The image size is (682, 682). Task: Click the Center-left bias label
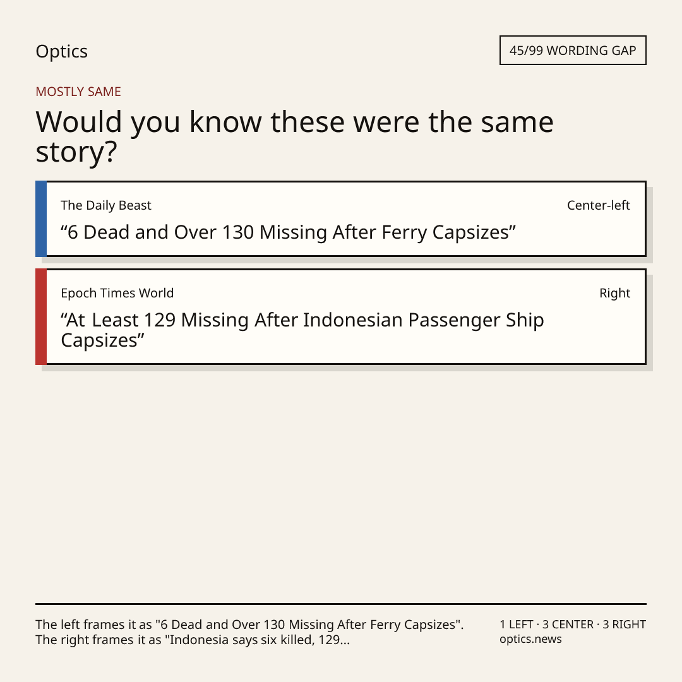click(599, 205)
